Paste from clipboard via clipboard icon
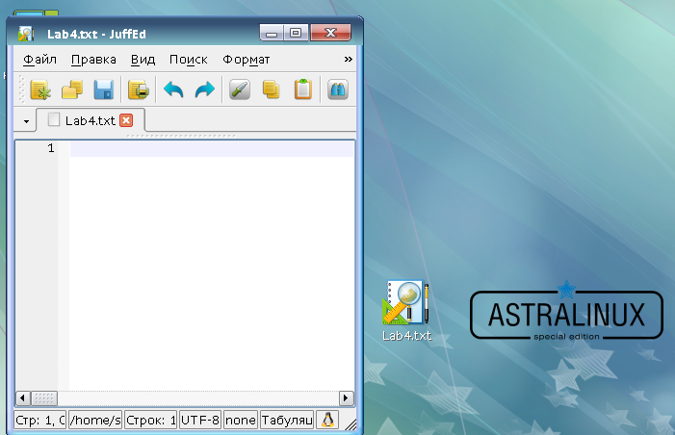The image size is (675, 435). tap(303, 90)
